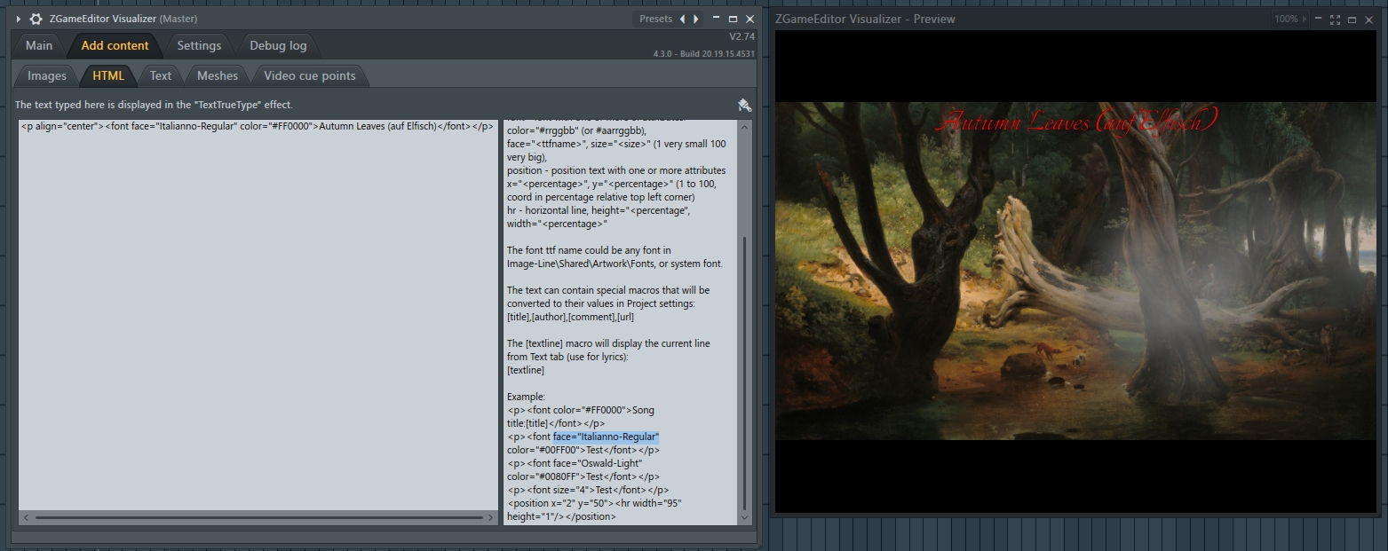Screen dimensions: 1388x551
Task: Maximize the Preview window
Action: tap(1351, 19)
